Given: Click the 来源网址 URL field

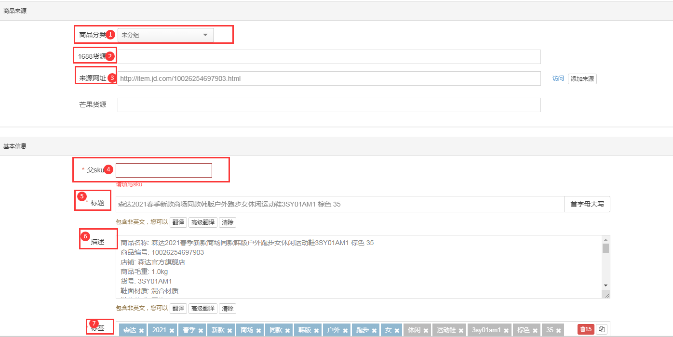Looking at the screenshot, I should 329,78.
